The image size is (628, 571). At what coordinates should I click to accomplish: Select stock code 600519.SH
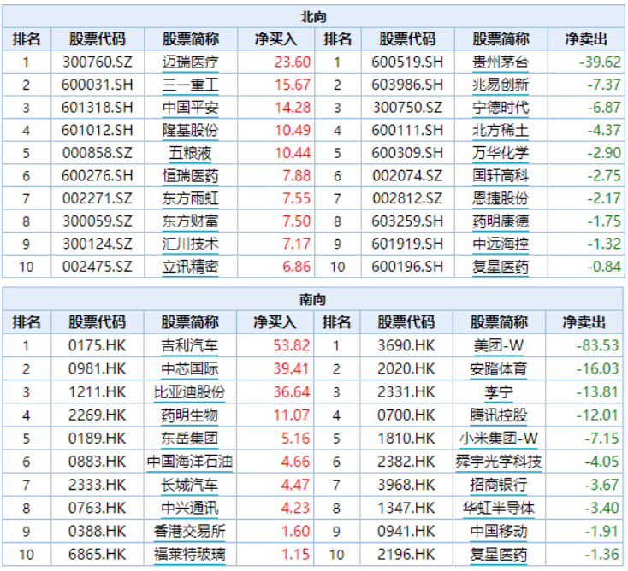(407, 62)
